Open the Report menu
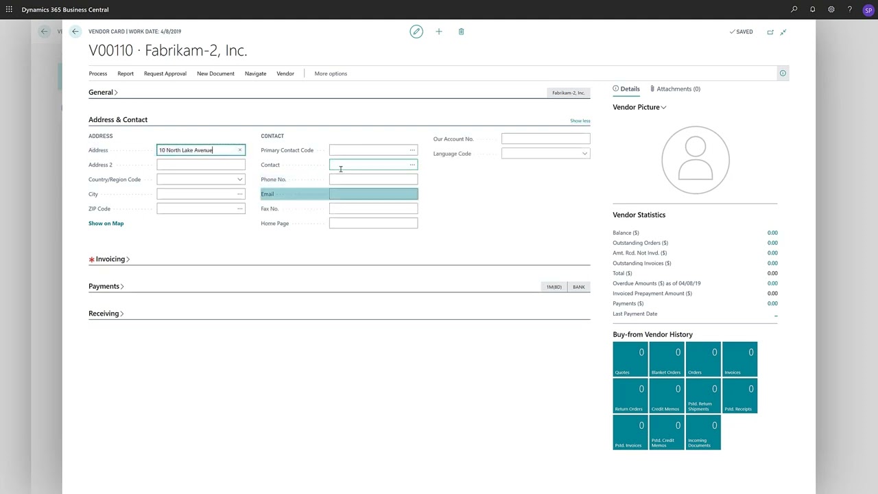This screenshot has height=494, width=878. (x=126, y=73)
